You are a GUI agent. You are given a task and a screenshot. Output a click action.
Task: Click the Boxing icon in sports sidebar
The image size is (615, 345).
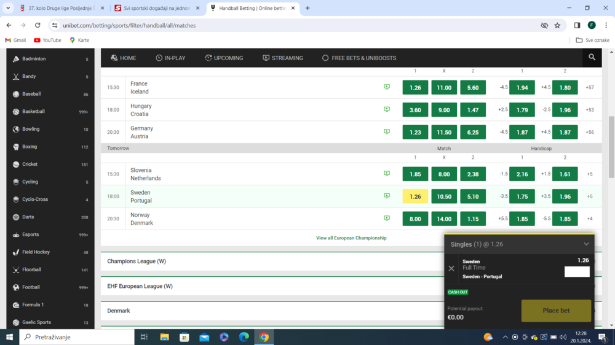(16, 147)
